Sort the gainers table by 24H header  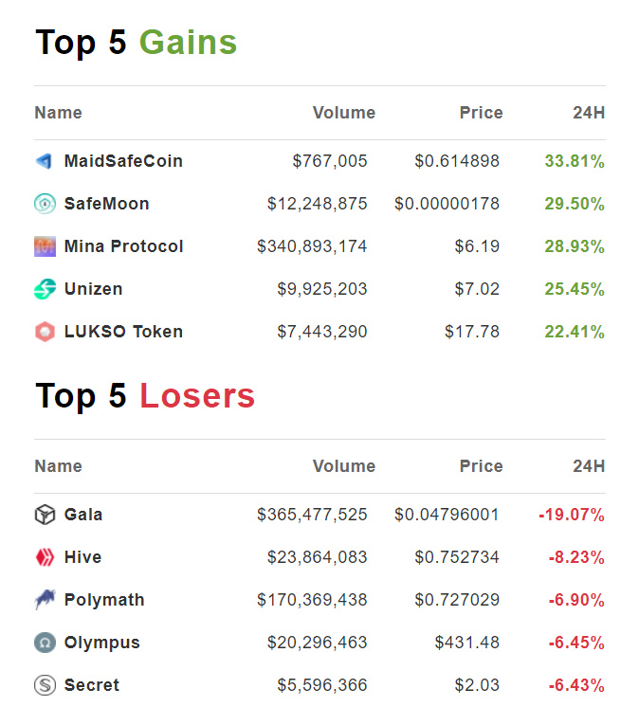[589, 113]
